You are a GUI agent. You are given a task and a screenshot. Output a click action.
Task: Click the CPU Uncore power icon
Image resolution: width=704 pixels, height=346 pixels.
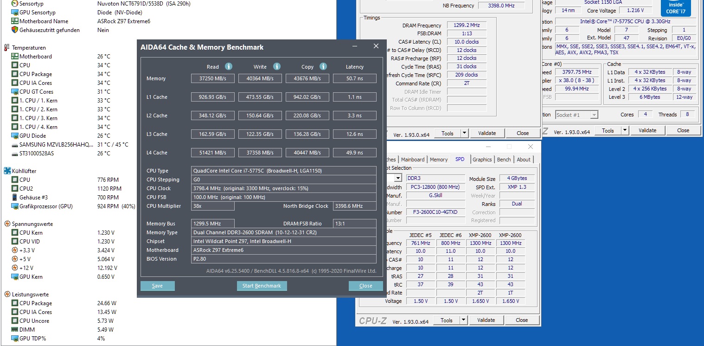coord(15,320)
